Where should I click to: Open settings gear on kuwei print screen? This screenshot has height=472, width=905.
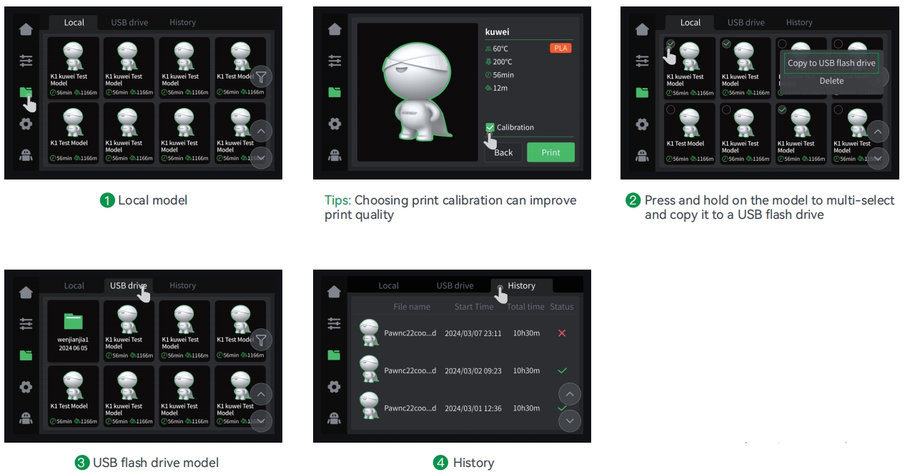[x=335, y=123]
